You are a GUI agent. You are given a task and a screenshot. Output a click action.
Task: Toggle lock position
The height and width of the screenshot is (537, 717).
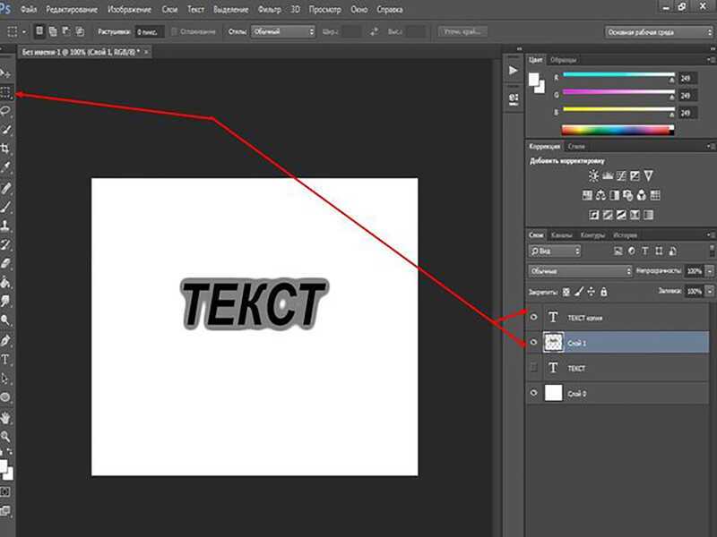592,292
